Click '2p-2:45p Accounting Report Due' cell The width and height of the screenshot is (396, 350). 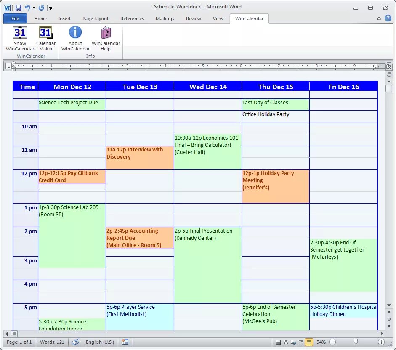tap(140, 238)
